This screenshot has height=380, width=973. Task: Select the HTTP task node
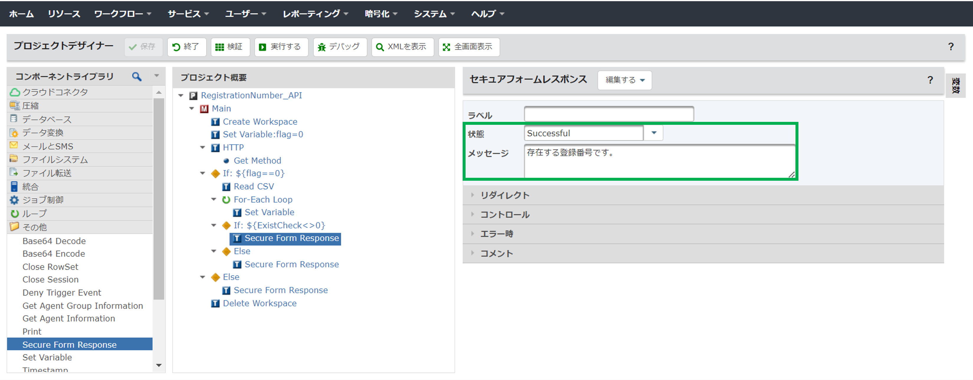click(x=233, y=147)
